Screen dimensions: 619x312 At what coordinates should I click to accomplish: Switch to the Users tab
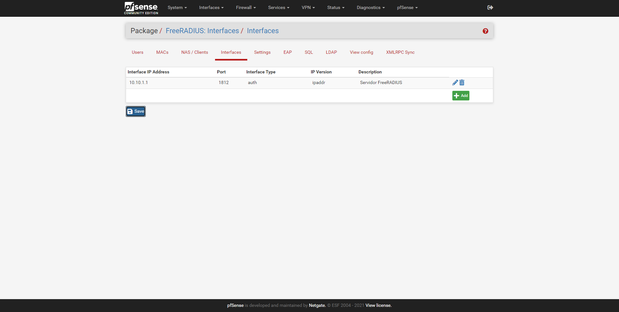(138, 52)
